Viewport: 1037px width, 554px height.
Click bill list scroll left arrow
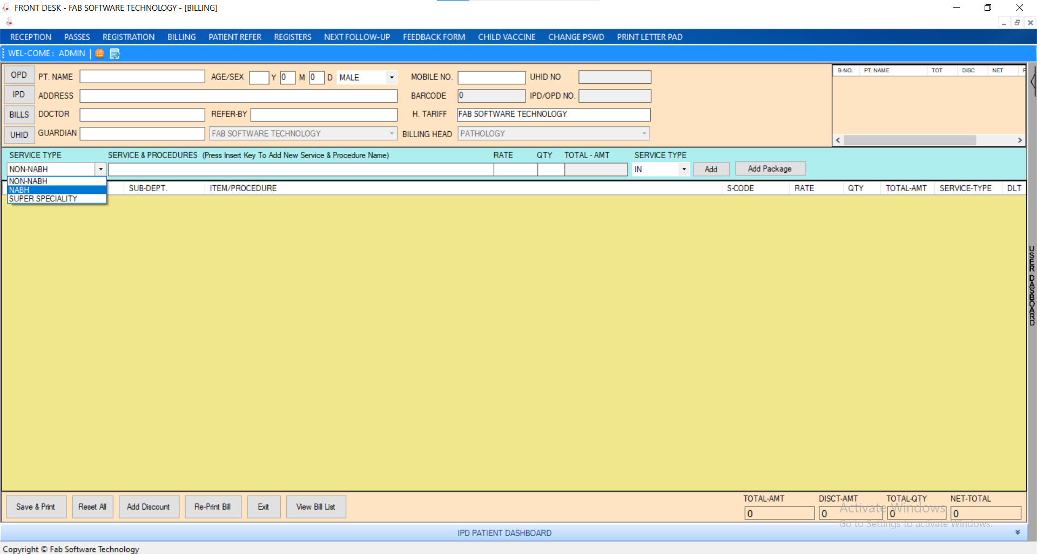838,140
